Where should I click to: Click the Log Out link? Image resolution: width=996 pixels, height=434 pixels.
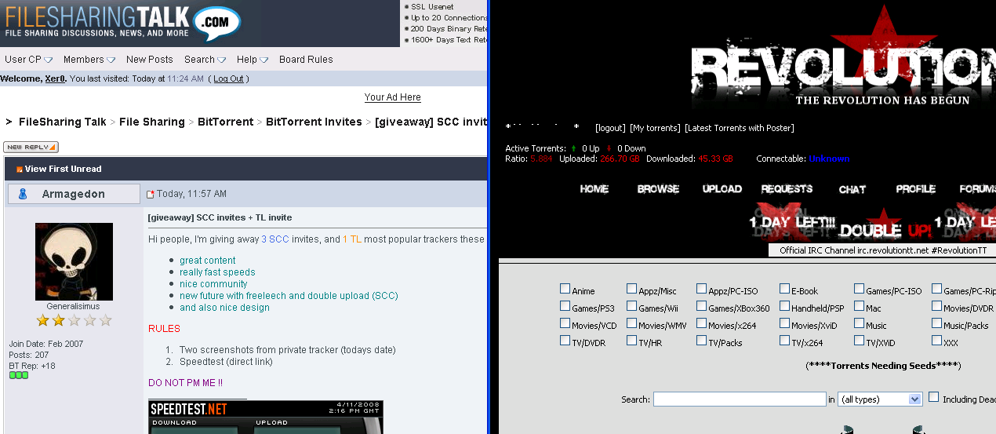[228, 79]
